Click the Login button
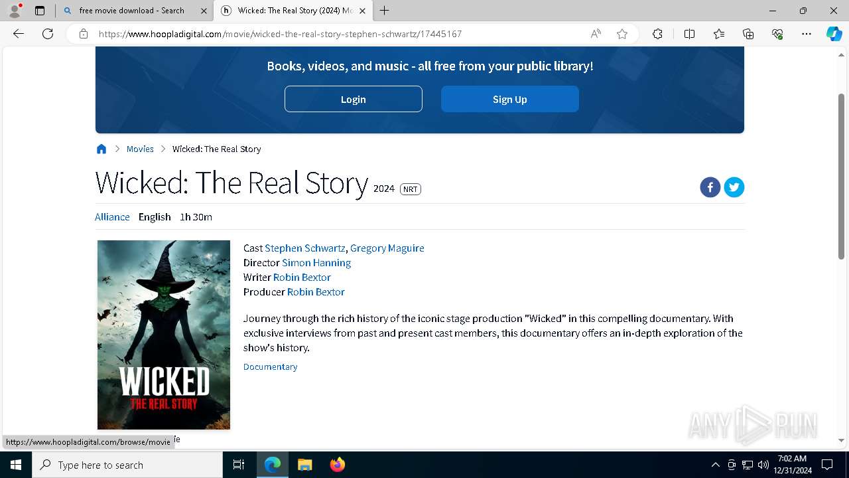849x478 pixels. point(354,99)
